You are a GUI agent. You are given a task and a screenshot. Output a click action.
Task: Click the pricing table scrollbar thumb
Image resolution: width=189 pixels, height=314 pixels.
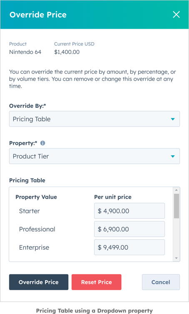click(x=177, y=206)
